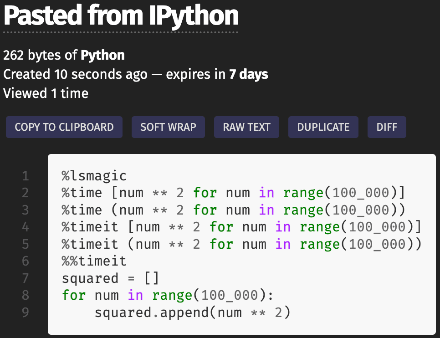
Task: Select line number 1
Action: click(26, 176)
